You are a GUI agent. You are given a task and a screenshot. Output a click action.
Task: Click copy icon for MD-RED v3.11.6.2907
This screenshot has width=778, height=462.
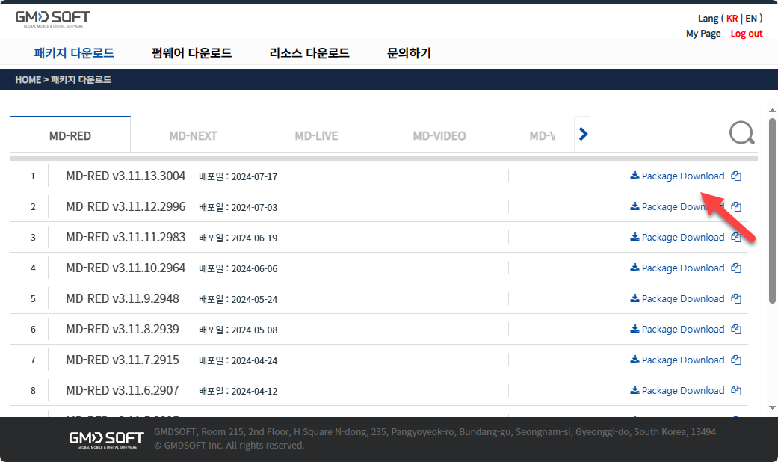736,391
